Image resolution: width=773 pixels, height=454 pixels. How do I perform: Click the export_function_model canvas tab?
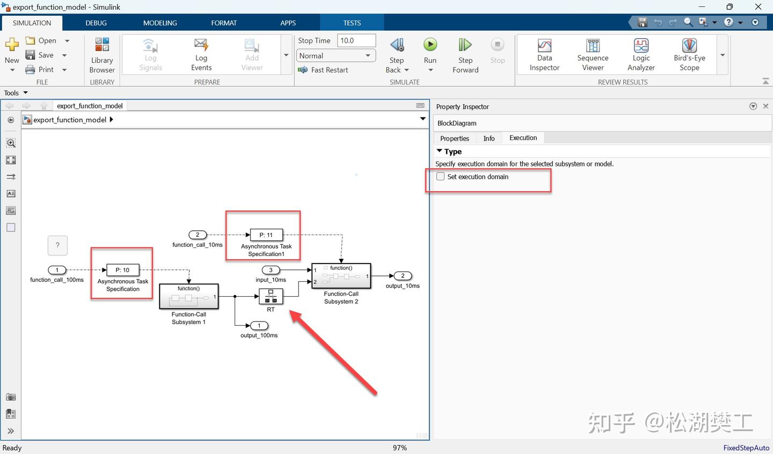(x=90, y=106)
